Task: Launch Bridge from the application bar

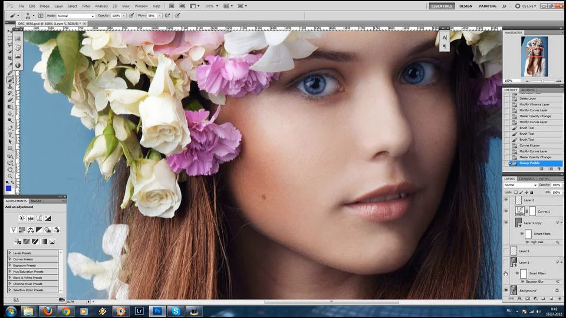Action: [x=172, y=6]
